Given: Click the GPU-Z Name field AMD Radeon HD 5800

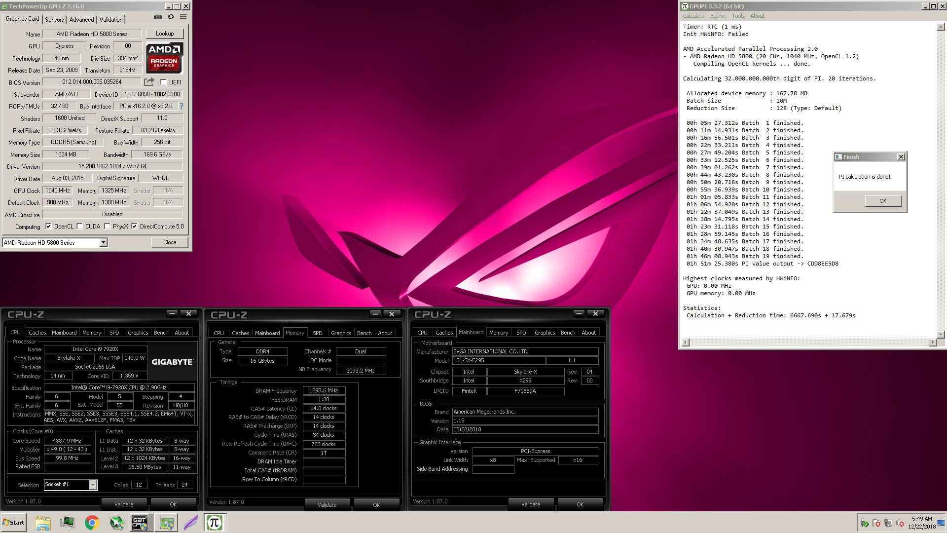Looking at the screenshot, I should pos(92,34).
